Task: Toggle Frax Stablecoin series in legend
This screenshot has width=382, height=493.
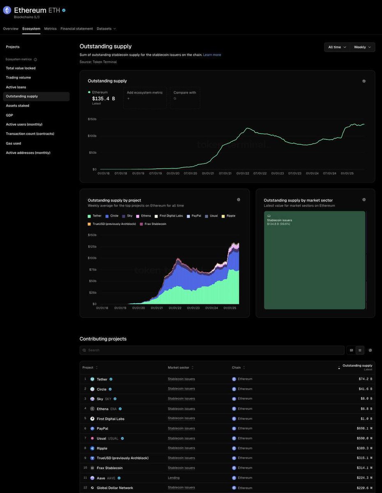Action: tap(153, 224)
